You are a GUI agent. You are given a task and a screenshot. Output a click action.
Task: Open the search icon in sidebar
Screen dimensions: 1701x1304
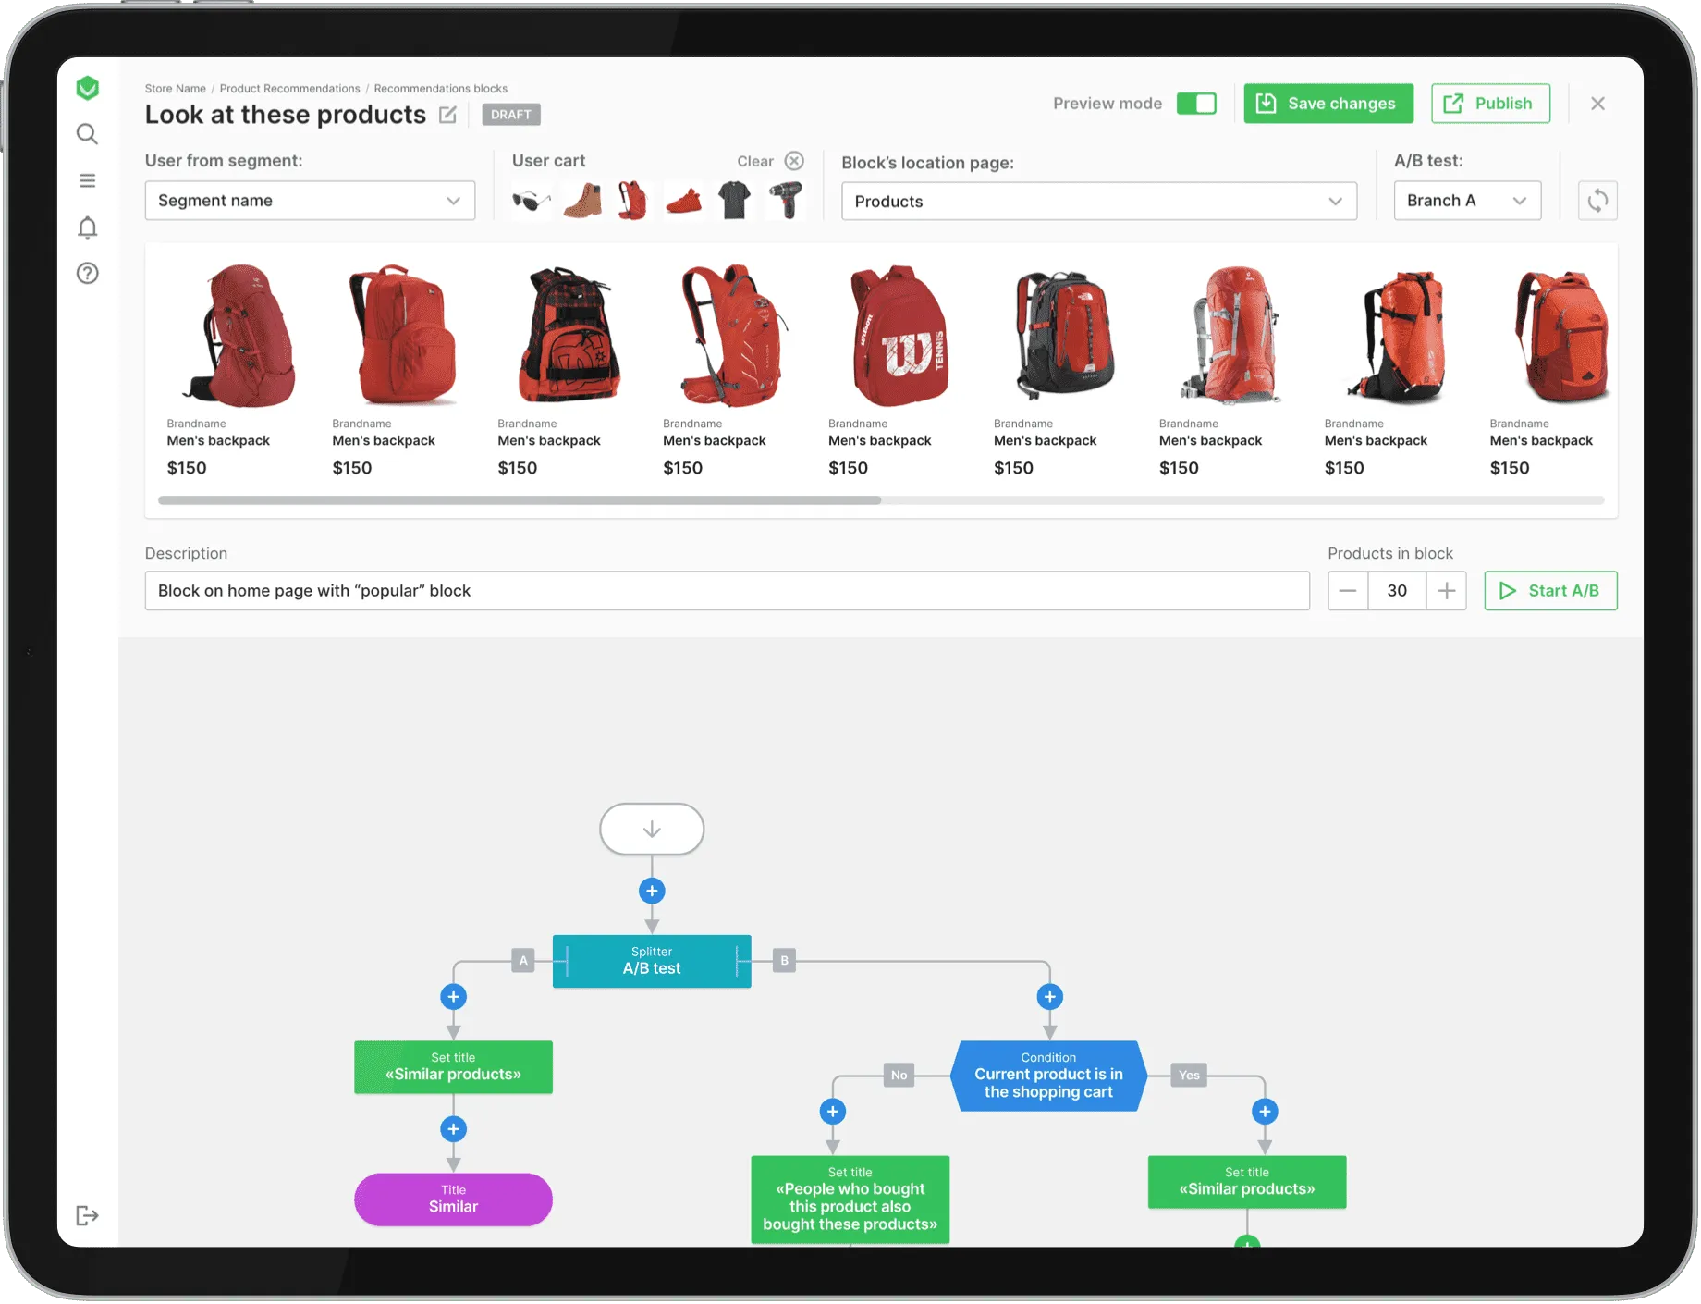[87, 134]
